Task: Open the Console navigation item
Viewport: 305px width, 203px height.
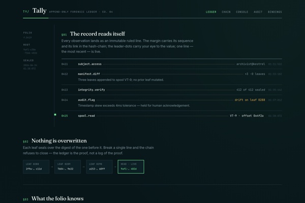Action: pos(242,12)
